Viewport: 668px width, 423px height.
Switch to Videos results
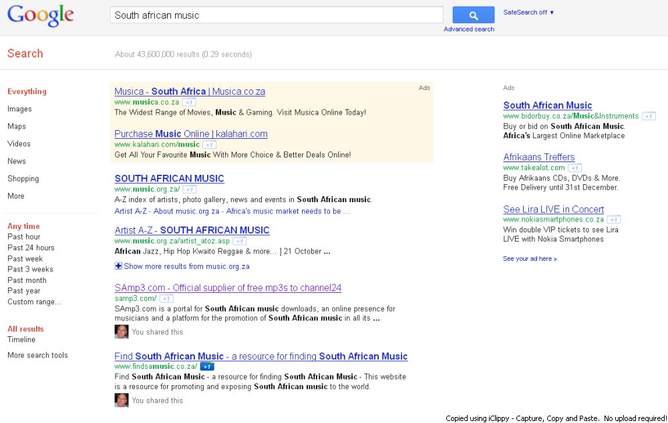pyautogui.click(x=19, y=144)
